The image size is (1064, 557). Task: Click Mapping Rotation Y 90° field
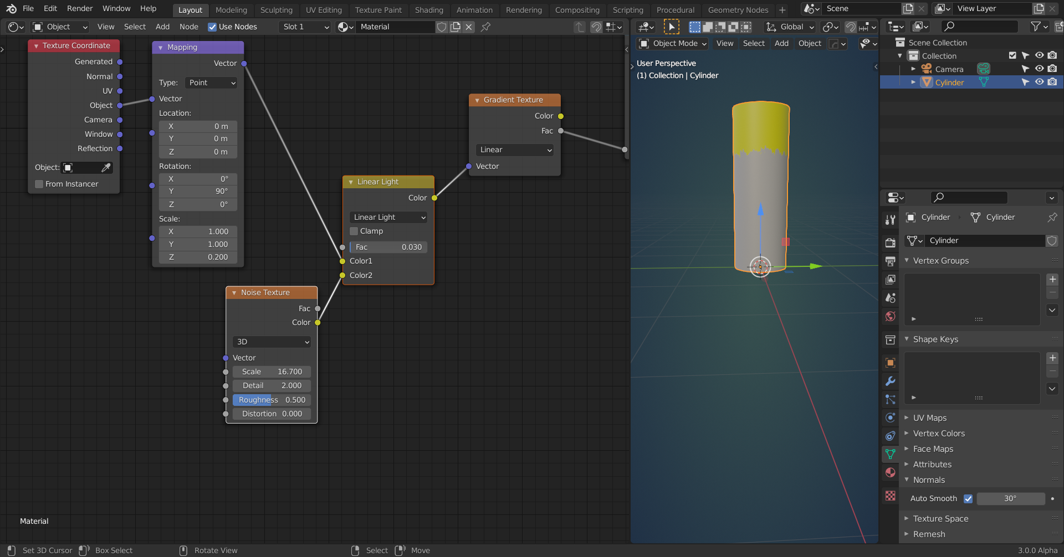[198, 192]
